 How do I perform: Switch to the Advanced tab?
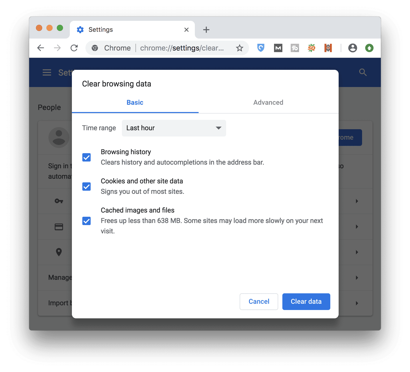coord(268,103)
